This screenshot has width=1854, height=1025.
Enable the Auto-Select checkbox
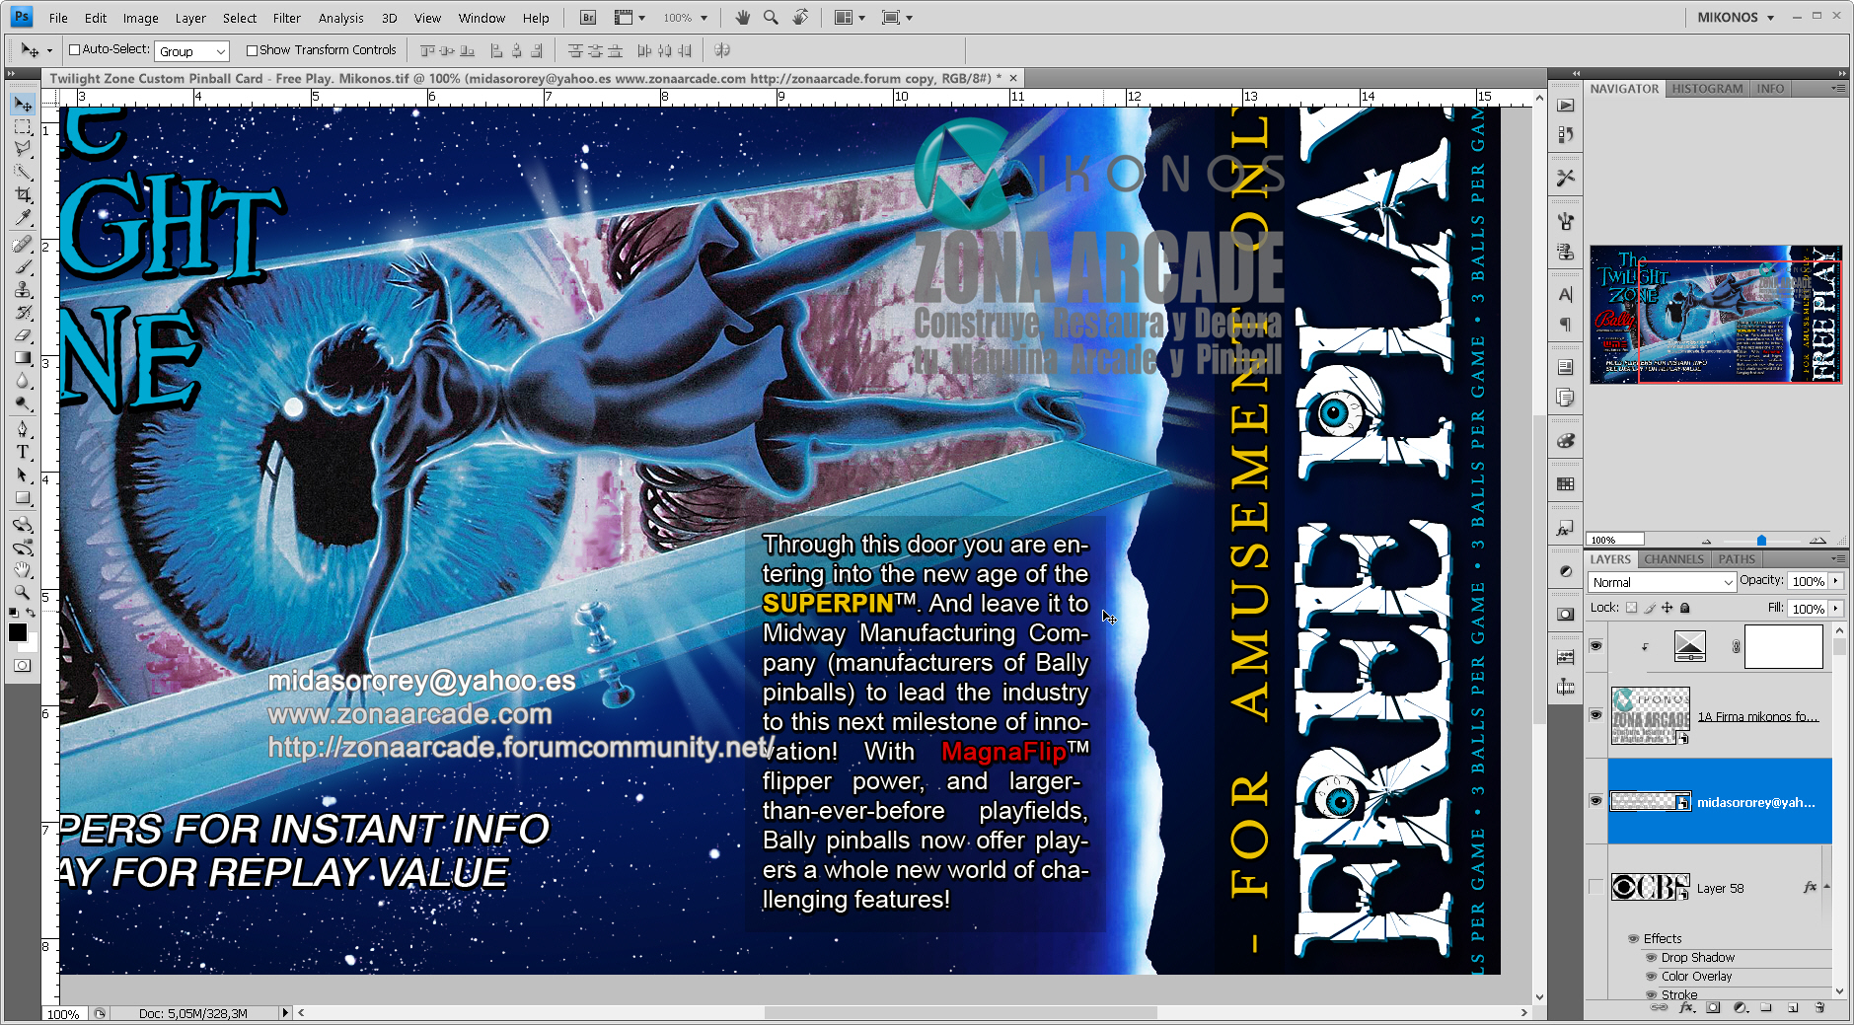74,50
